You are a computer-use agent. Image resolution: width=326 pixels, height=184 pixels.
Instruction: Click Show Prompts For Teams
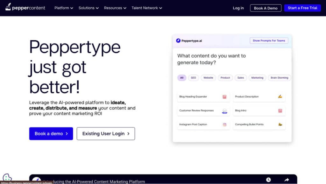click(x=269, y=40)
